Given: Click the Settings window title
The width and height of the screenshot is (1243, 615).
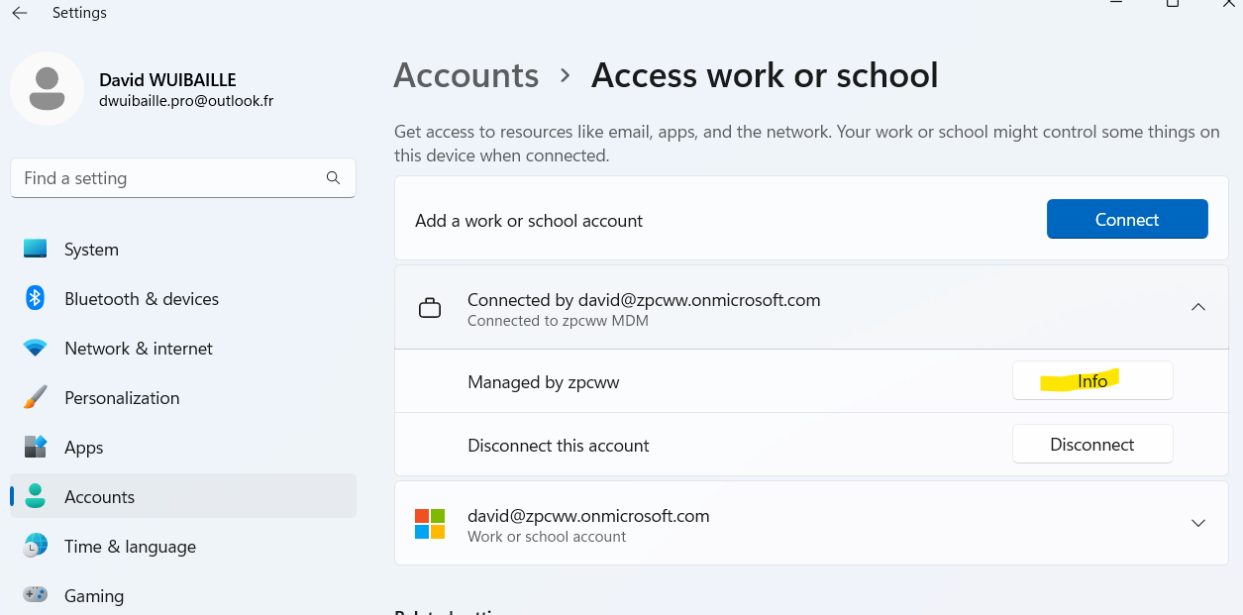Looking at the screenshot, I should (79, 13).
